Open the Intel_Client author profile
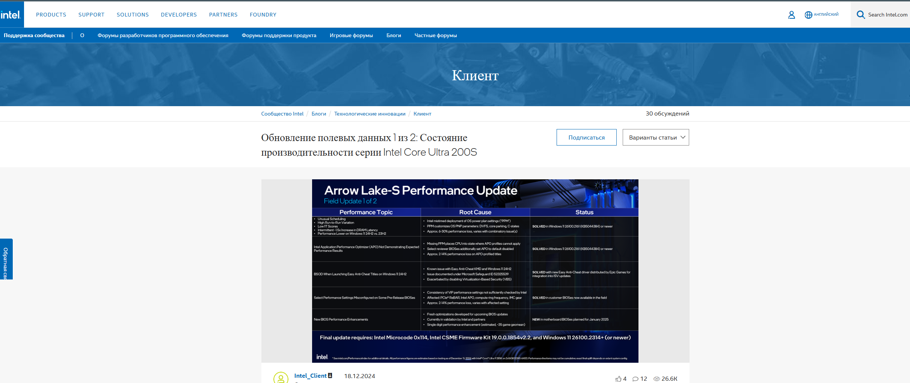The width and height of the screenshot is (910, 383). tap(310, 375)
